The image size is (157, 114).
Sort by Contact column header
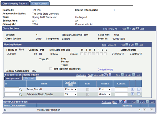pos(121,83)
